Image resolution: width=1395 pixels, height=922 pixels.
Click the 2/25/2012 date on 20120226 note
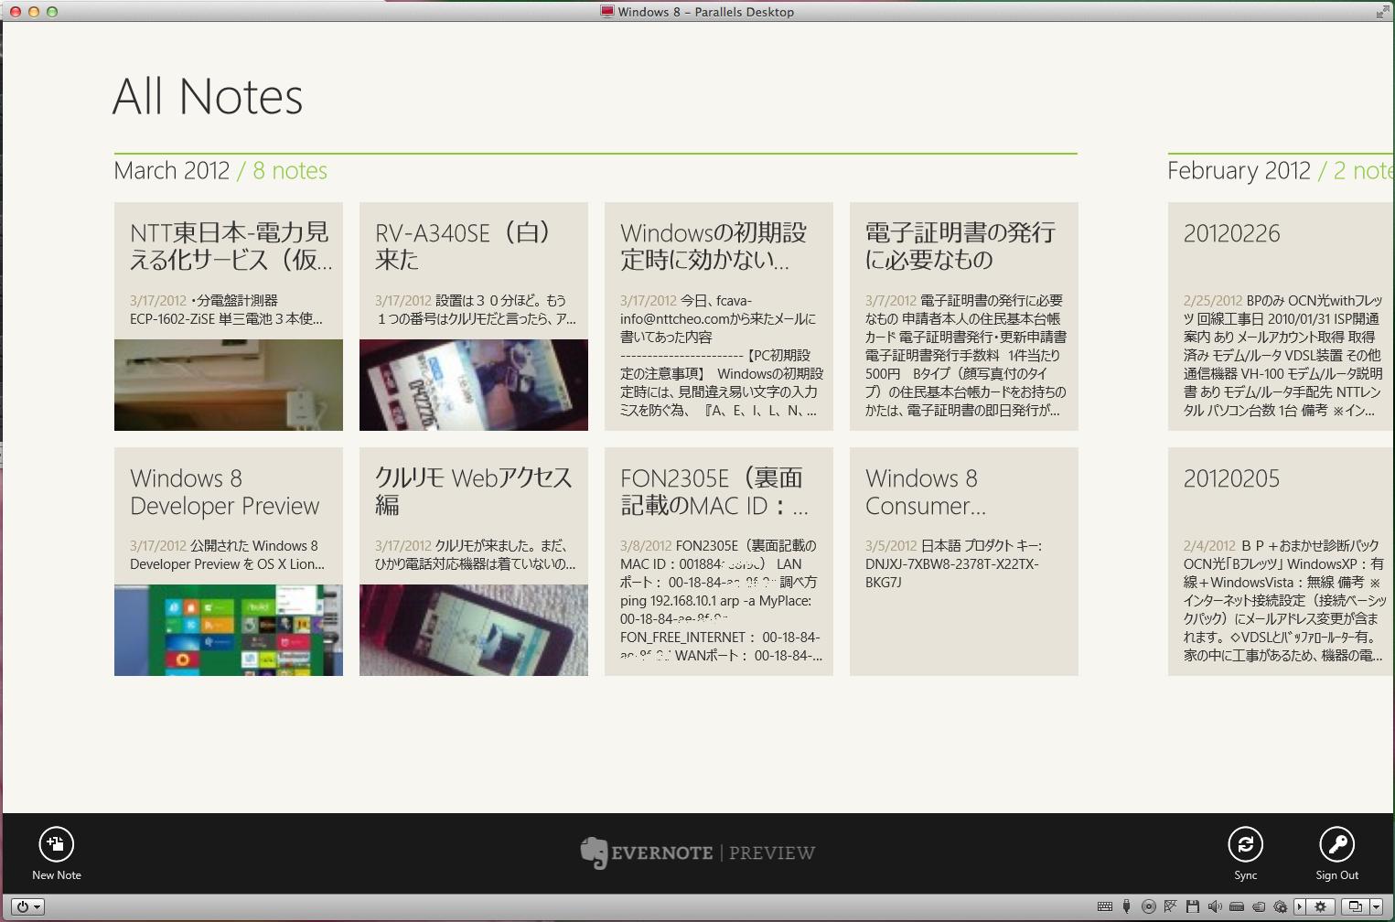click(x=1213, y=301)
